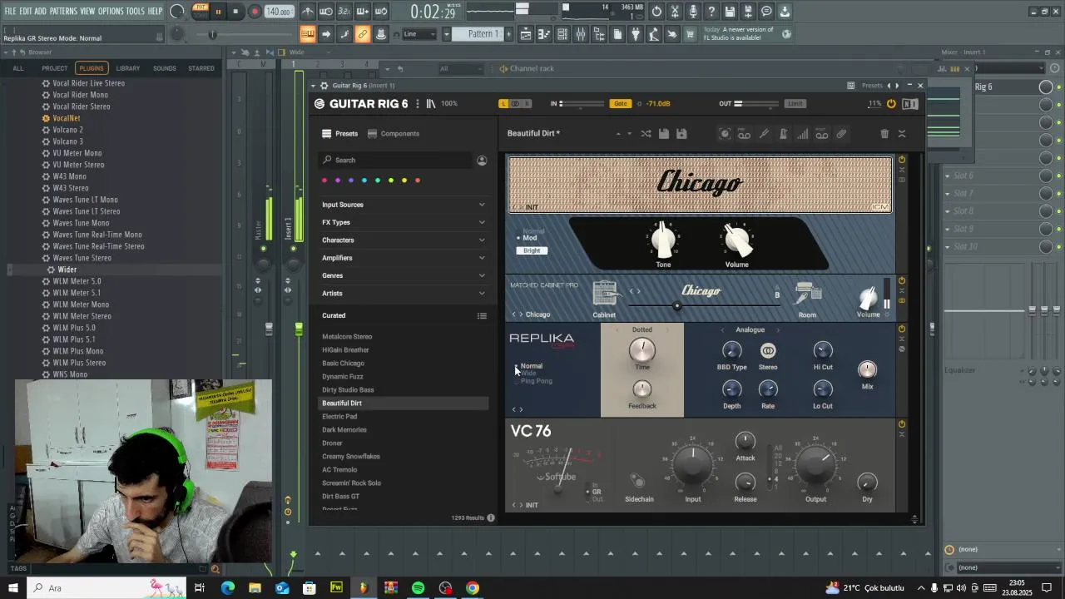Open the FL Studio taskbar icon
The height and width of the screenshot is (599, 1065).
[363, 588]
